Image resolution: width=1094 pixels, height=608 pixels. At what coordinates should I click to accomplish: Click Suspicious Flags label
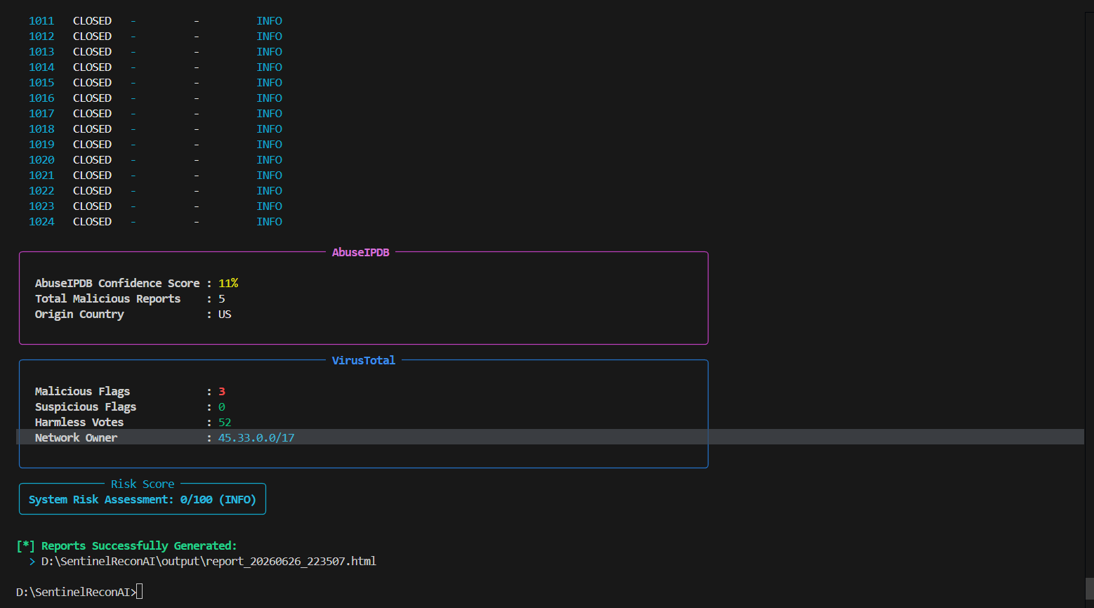[x=86, y=407]
